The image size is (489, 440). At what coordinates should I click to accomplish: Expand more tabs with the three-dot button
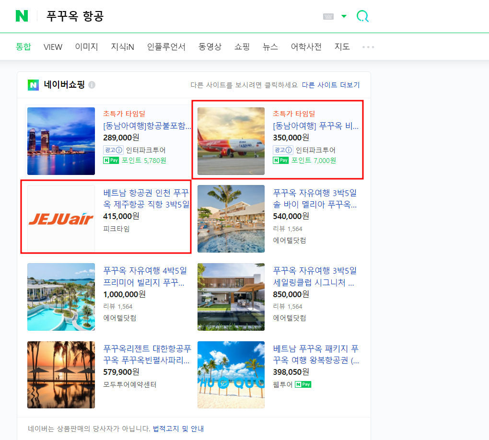coord(368,47)
